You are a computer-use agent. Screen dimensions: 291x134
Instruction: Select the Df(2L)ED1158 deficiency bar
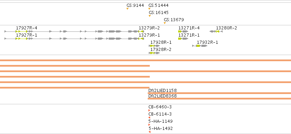pyautogui.click(x=220, y=93)
